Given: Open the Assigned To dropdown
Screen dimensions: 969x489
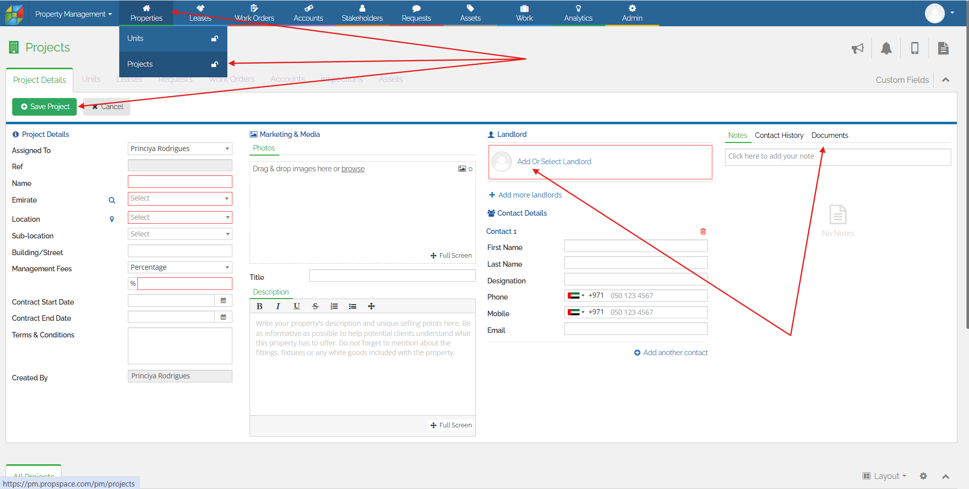Looking at the screenshot, I should (x=179, y=149).
